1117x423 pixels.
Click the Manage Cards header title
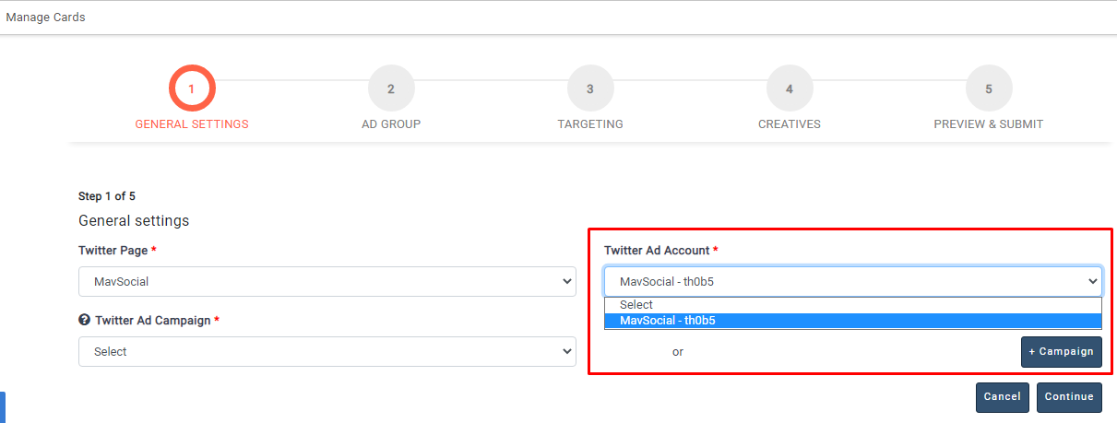(46, 18)
